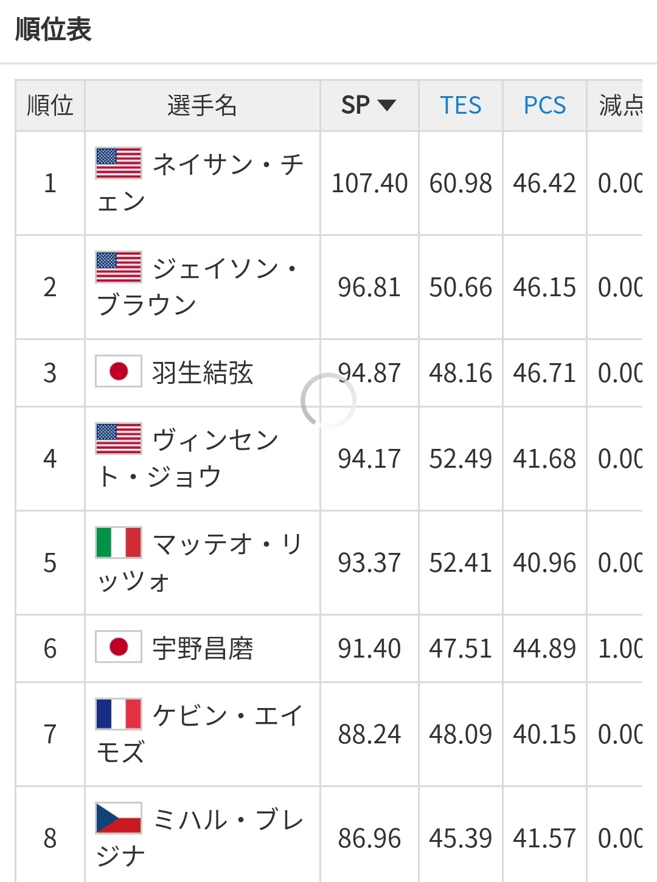This screenshot has height=882, width=657.
Task: Select skater name 宇野昌磨
Action: (x=202, y=648)
